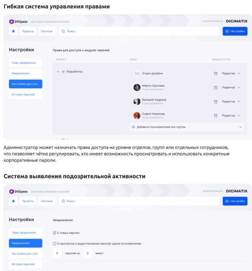Click the DIGIpass logo in upper header
The image size is (252, 271).
(x=18, y=22)
